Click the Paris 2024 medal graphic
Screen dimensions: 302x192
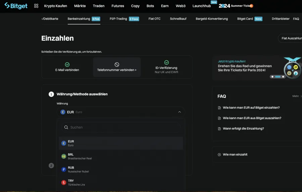pos(292,68)
